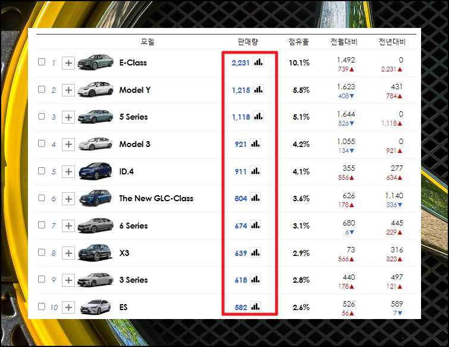Click the Model Y car thumbnail
This screenshot has width=449, height=347.
(x=95, y=89)
